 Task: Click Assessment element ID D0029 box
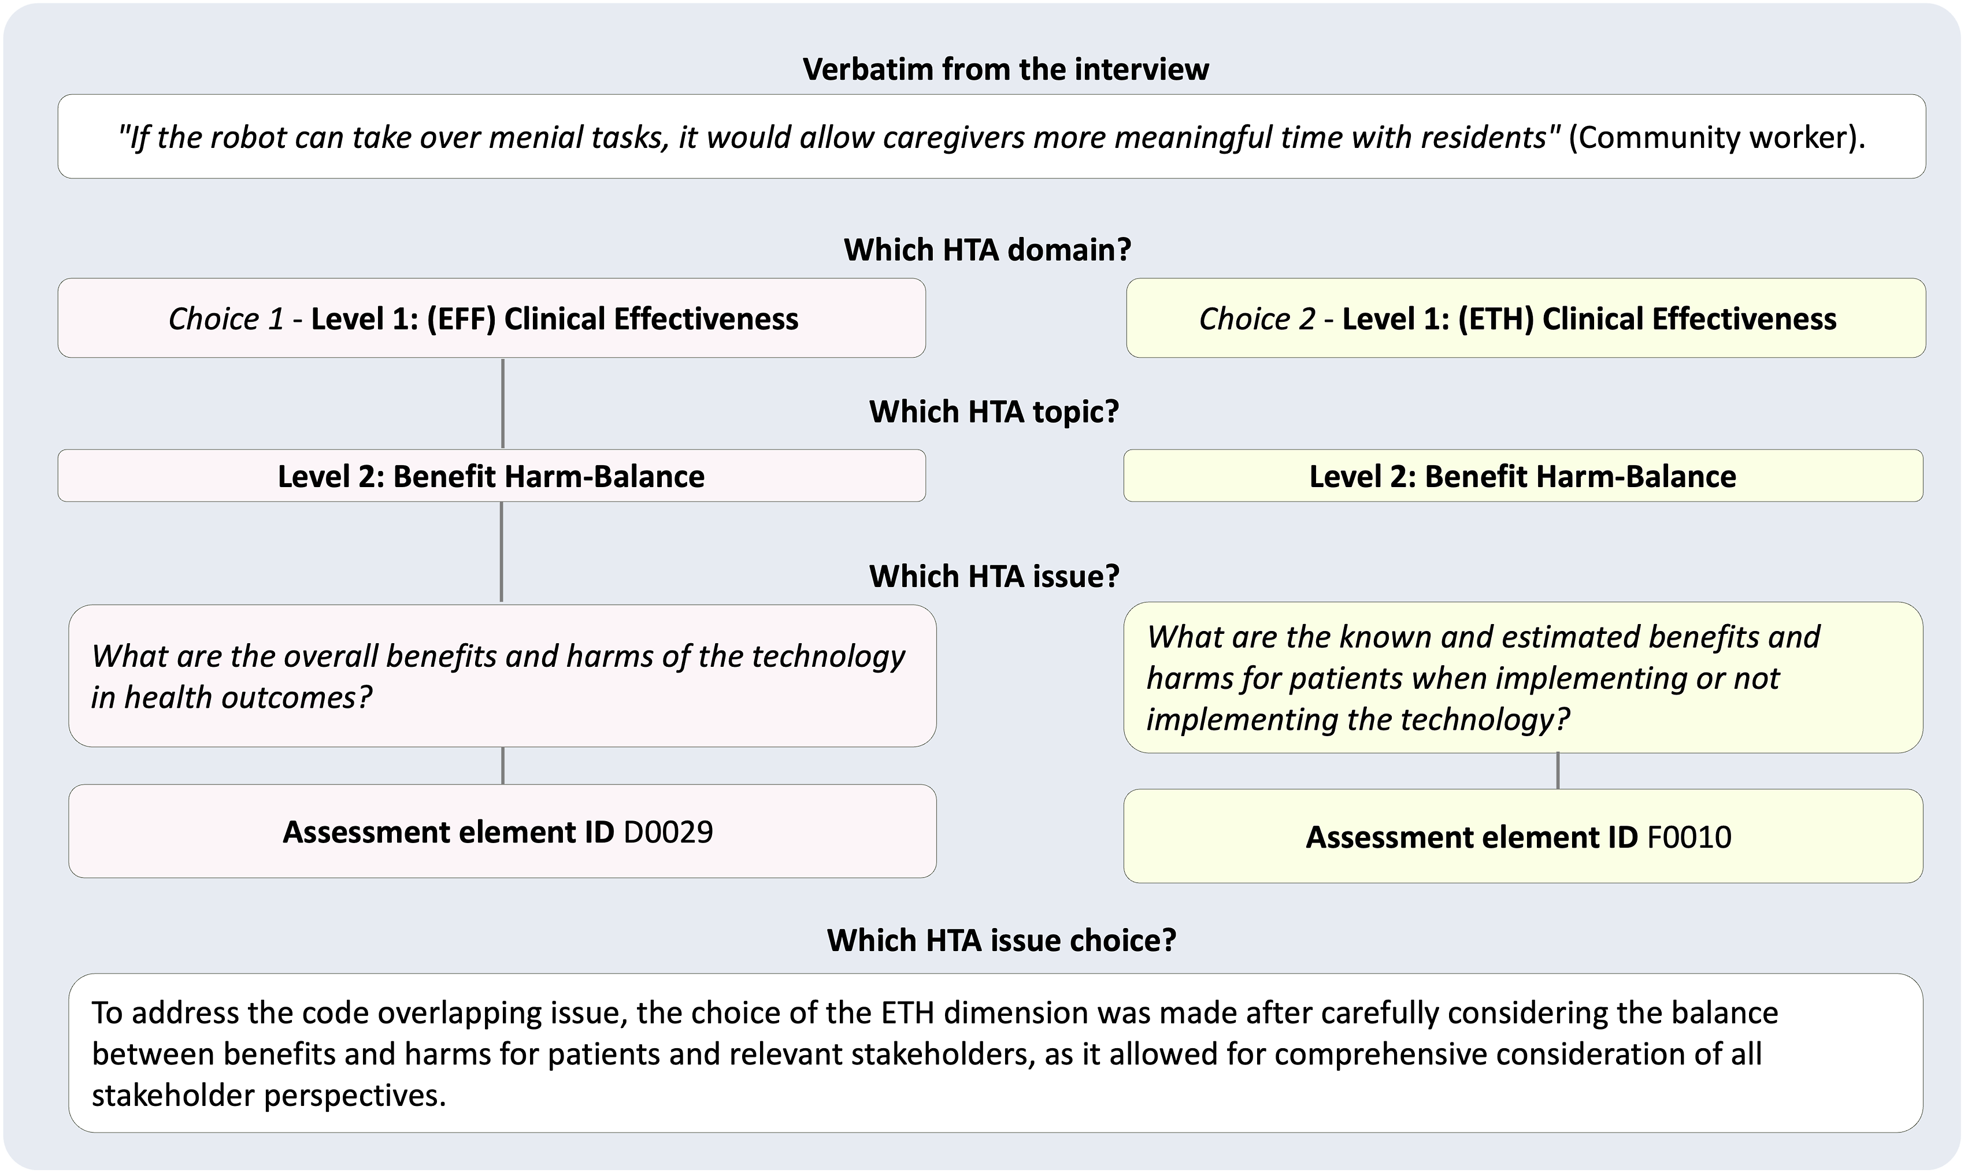503,831
